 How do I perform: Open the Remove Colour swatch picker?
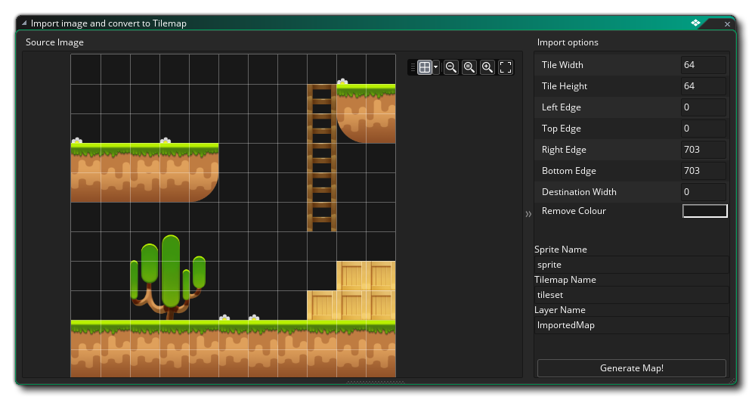click(704, 211)
